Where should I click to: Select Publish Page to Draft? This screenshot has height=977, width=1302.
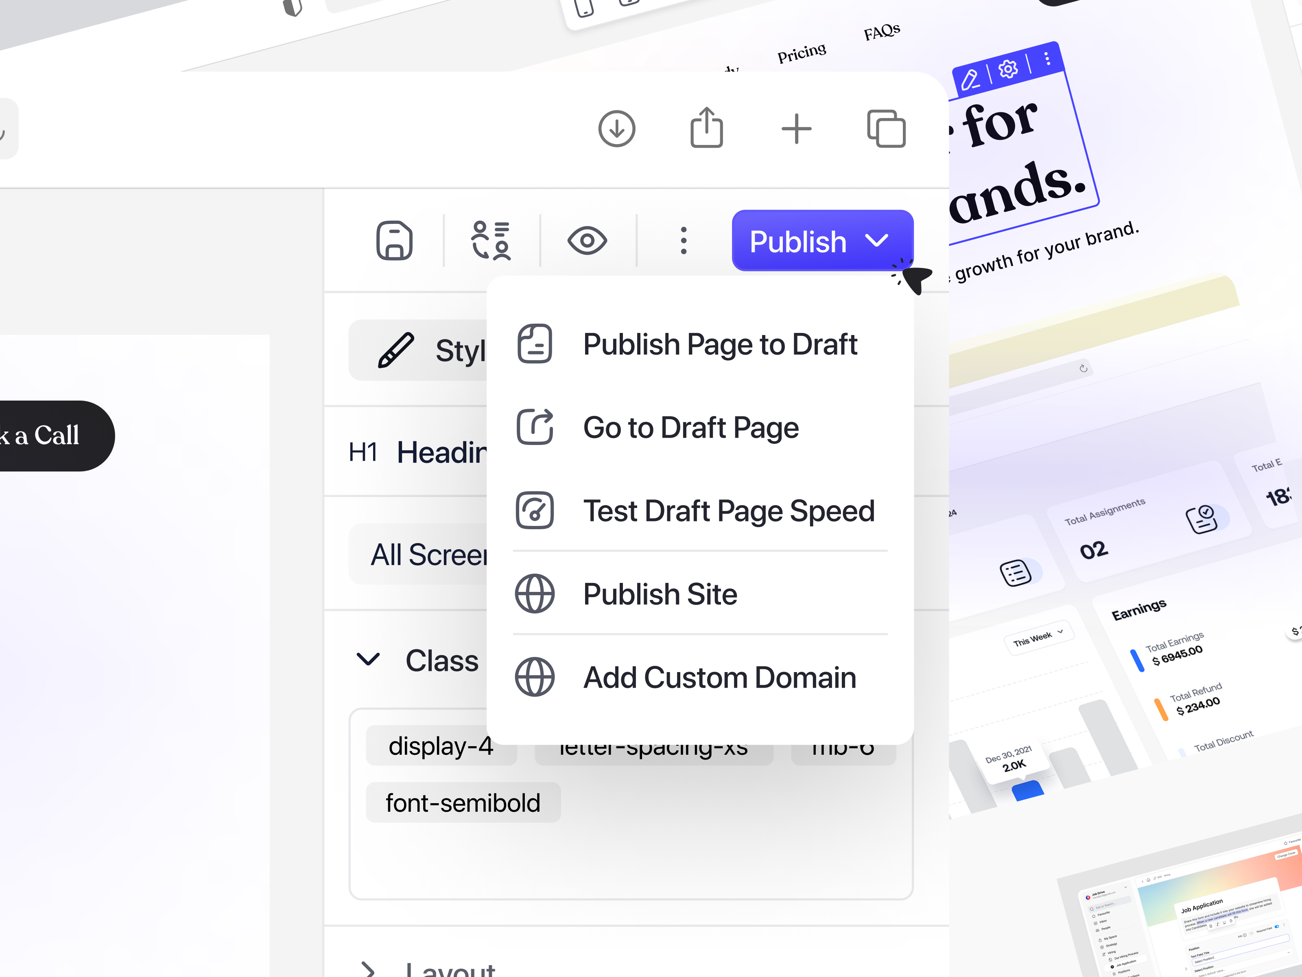coord(700,344)
